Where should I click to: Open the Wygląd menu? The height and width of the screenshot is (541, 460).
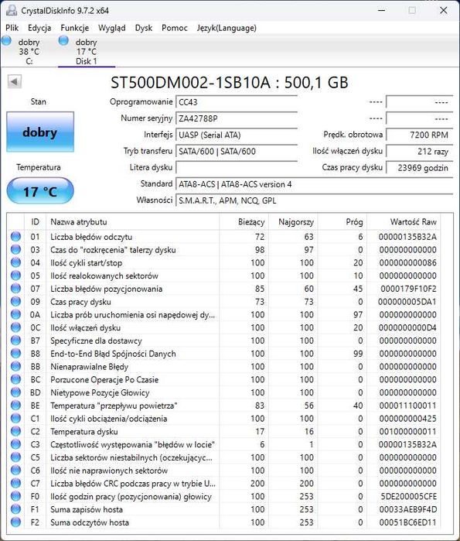pyautogui.click(x=111, y=28)
